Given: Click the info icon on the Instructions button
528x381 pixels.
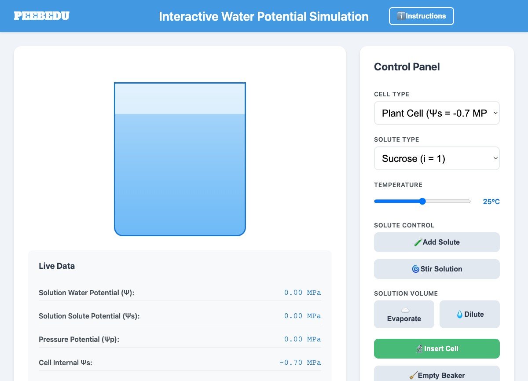Looking at the screenshot, I should pos(401,16).
